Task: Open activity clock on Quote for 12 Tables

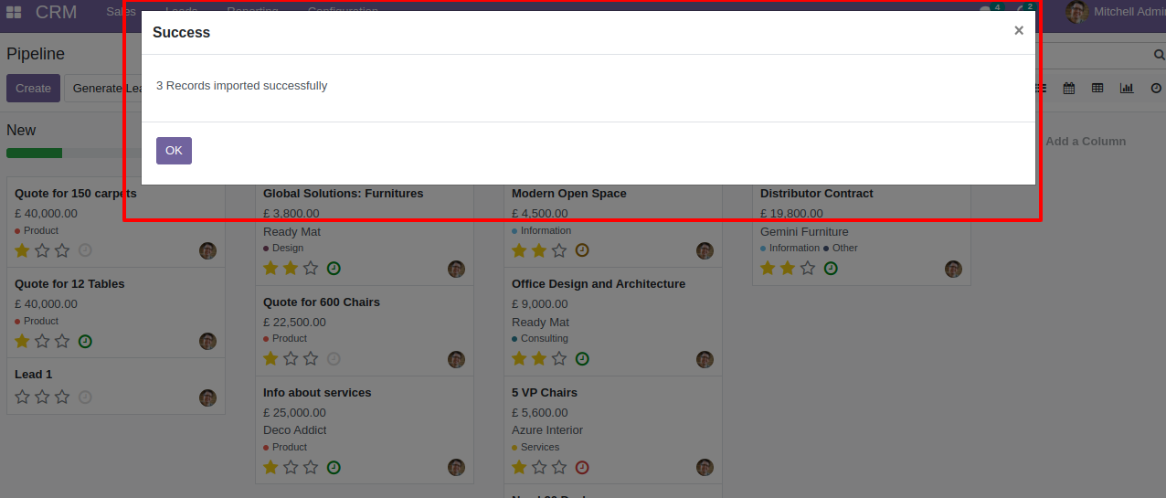Action: [x=85, y=341]
